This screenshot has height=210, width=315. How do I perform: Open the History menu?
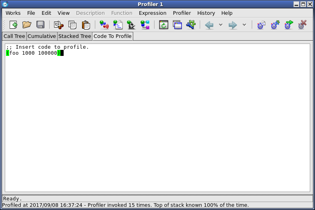coord(206,13)
